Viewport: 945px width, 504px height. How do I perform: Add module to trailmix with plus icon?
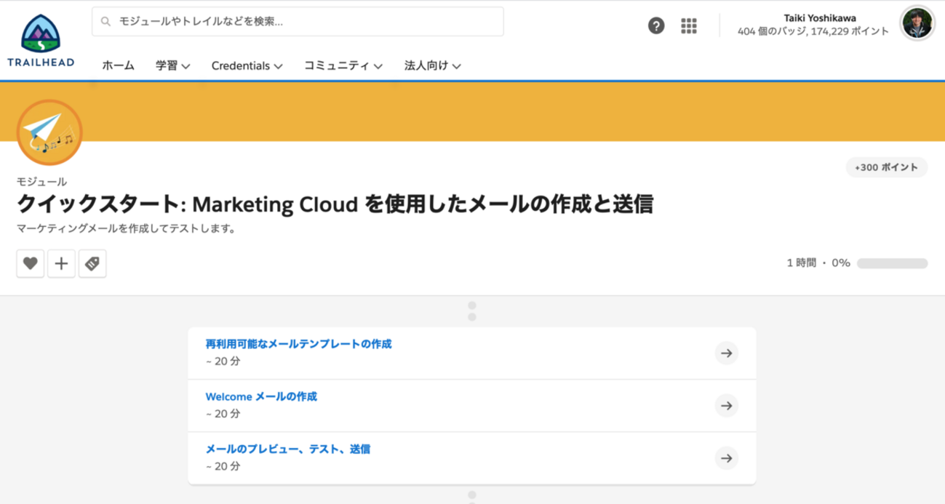62,264
